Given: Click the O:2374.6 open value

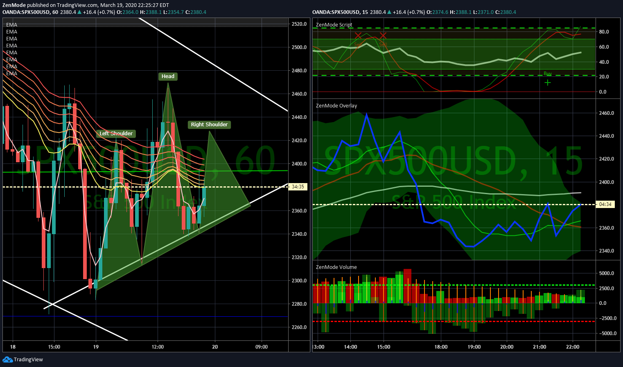Looking at the screenshot, I should point(437,12).
